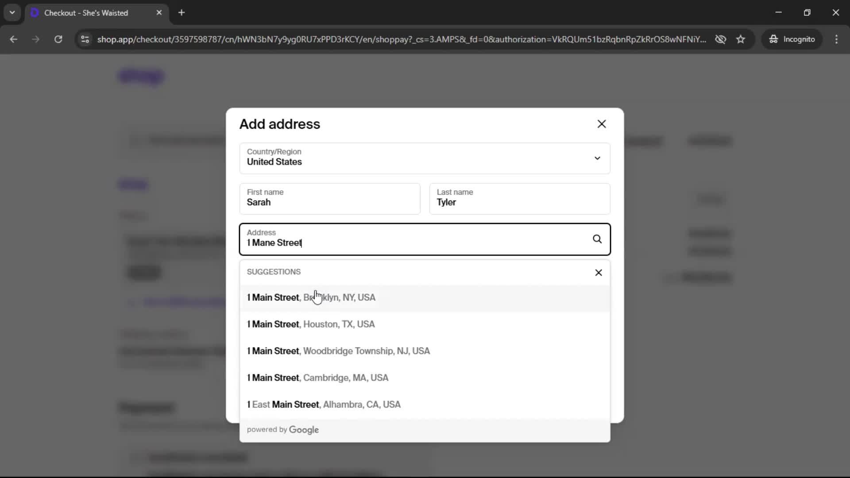This screenshot has height=478, width=850.
Task: Select 1 Main Street, Brooklyn suggestion
Action: pyautogui.click(x=311, y=297)
